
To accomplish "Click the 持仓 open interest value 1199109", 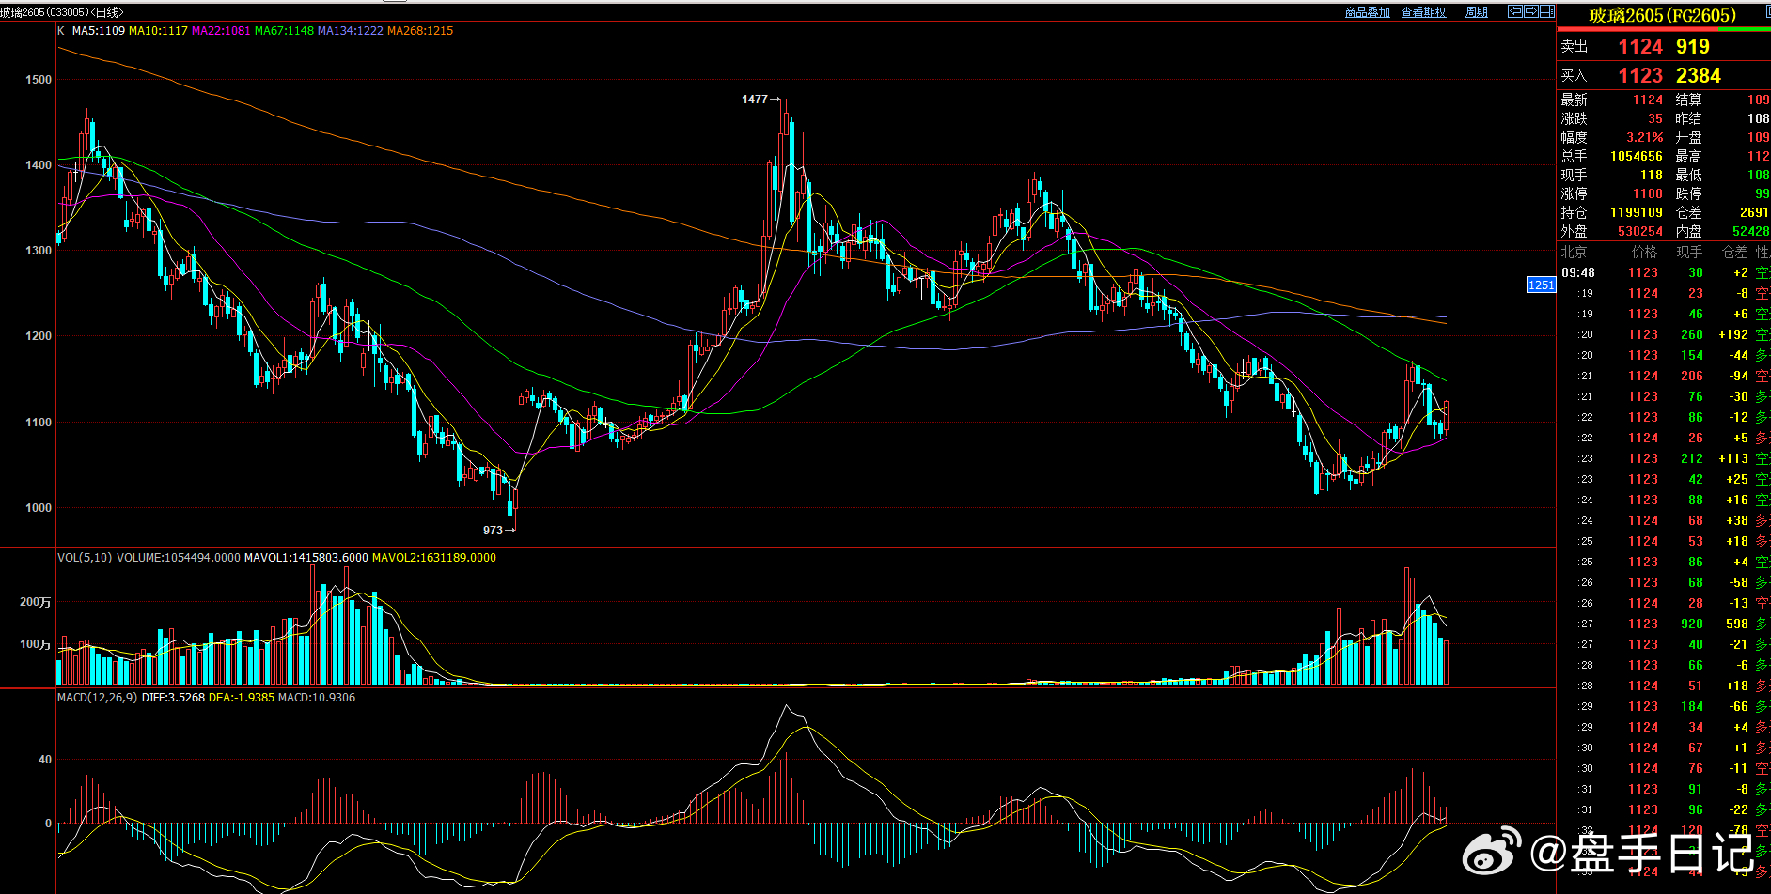I will click(1636, 212).
